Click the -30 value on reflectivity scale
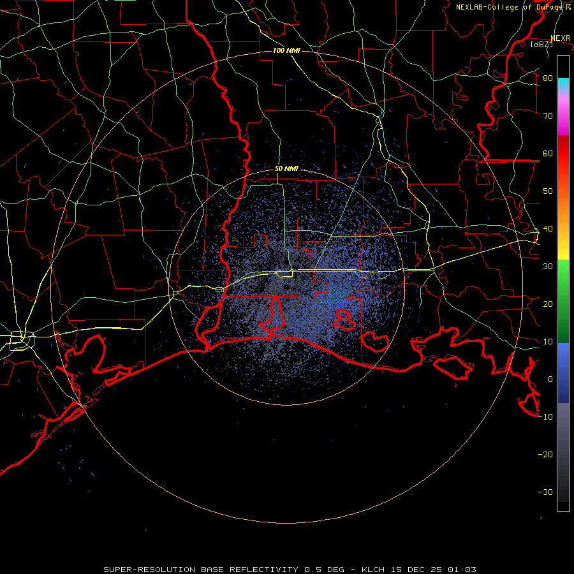 tap(545, 492)
